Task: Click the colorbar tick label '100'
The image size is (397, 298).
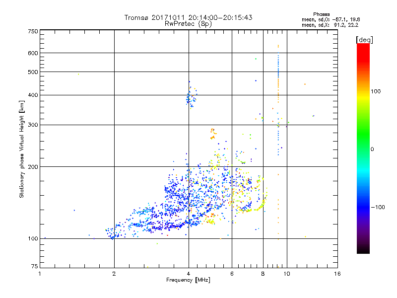Action: (x=376, y=91)
